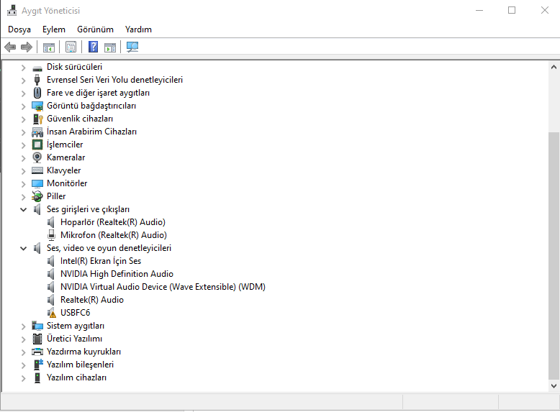The image size is (560, 412).
Task: Select Hoparlör (Realtek(R) Audio) device
Action: tap(113, 222)
